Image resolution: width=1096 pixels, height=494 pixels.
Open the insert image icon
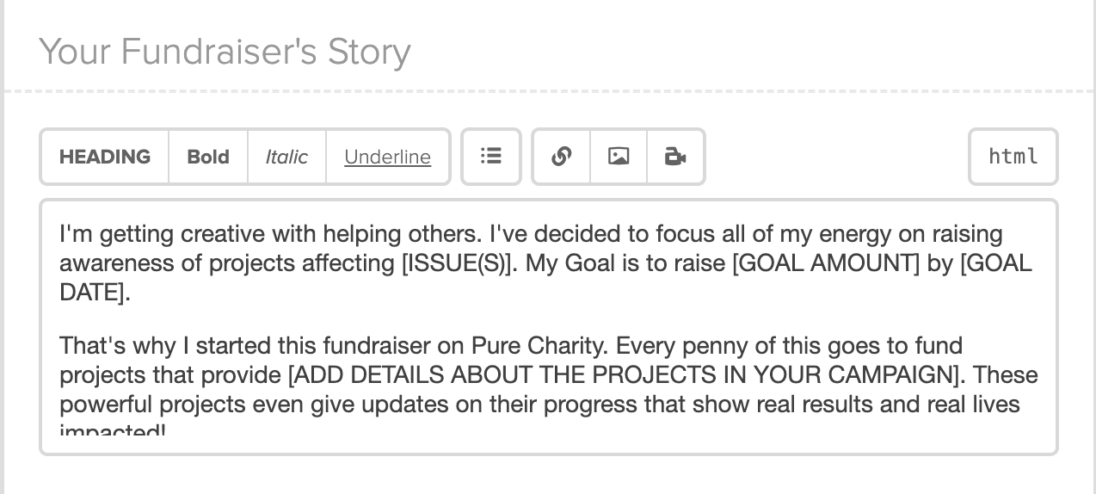coord(619,157)
